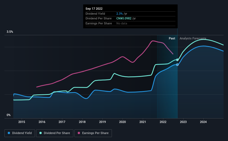
Task: Click the 2016 x-axis label
Action: coord(42,122)
